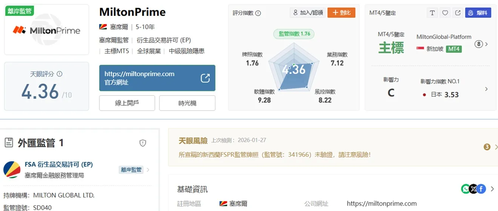Click the 中級風險隱患 tag

coord(186,51)
